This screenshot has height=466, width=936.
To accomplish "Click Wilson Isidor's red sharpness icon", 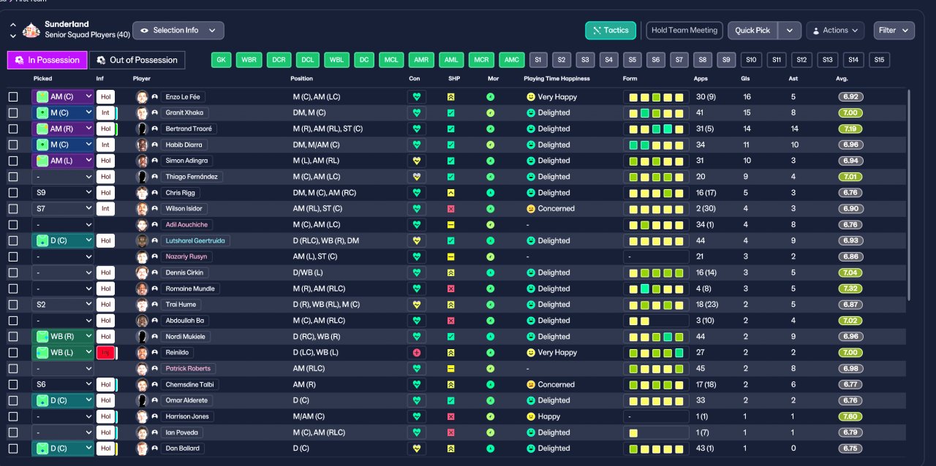I will [x=450, y=209].
